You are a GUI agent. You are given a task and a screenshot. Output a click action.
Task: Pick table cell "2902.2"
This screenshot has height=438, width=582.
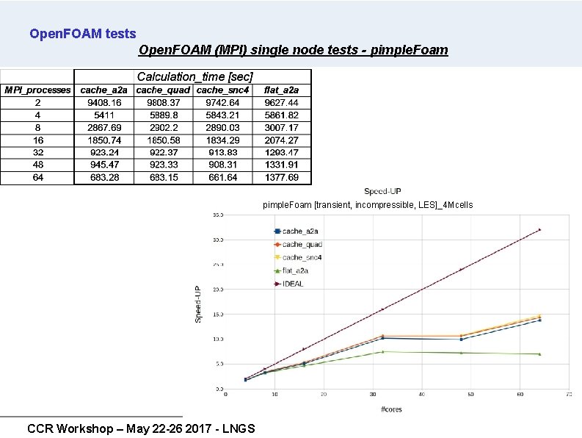click(164, 128)
